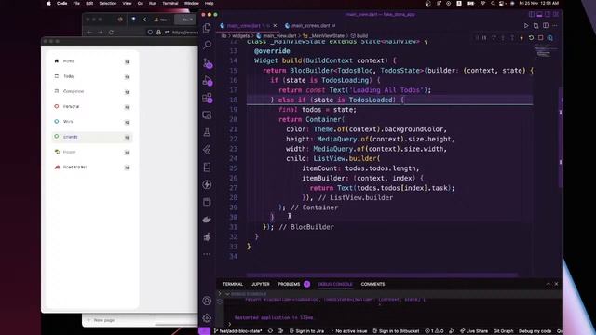Click No active issue in the status bar
The width and height of the screenshot is (596, 335).
tap(348, 331)
